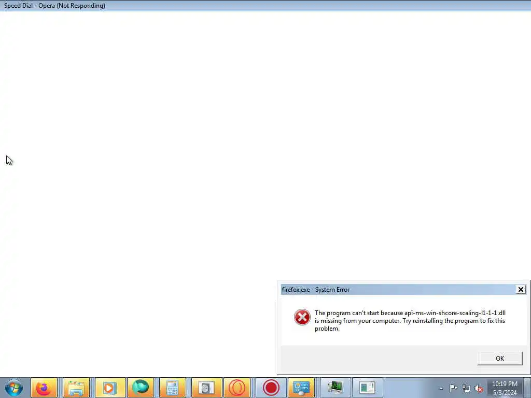Click the Show desktop strip
The width and height of the screenshot is (531, 398).
pos(527,388)
